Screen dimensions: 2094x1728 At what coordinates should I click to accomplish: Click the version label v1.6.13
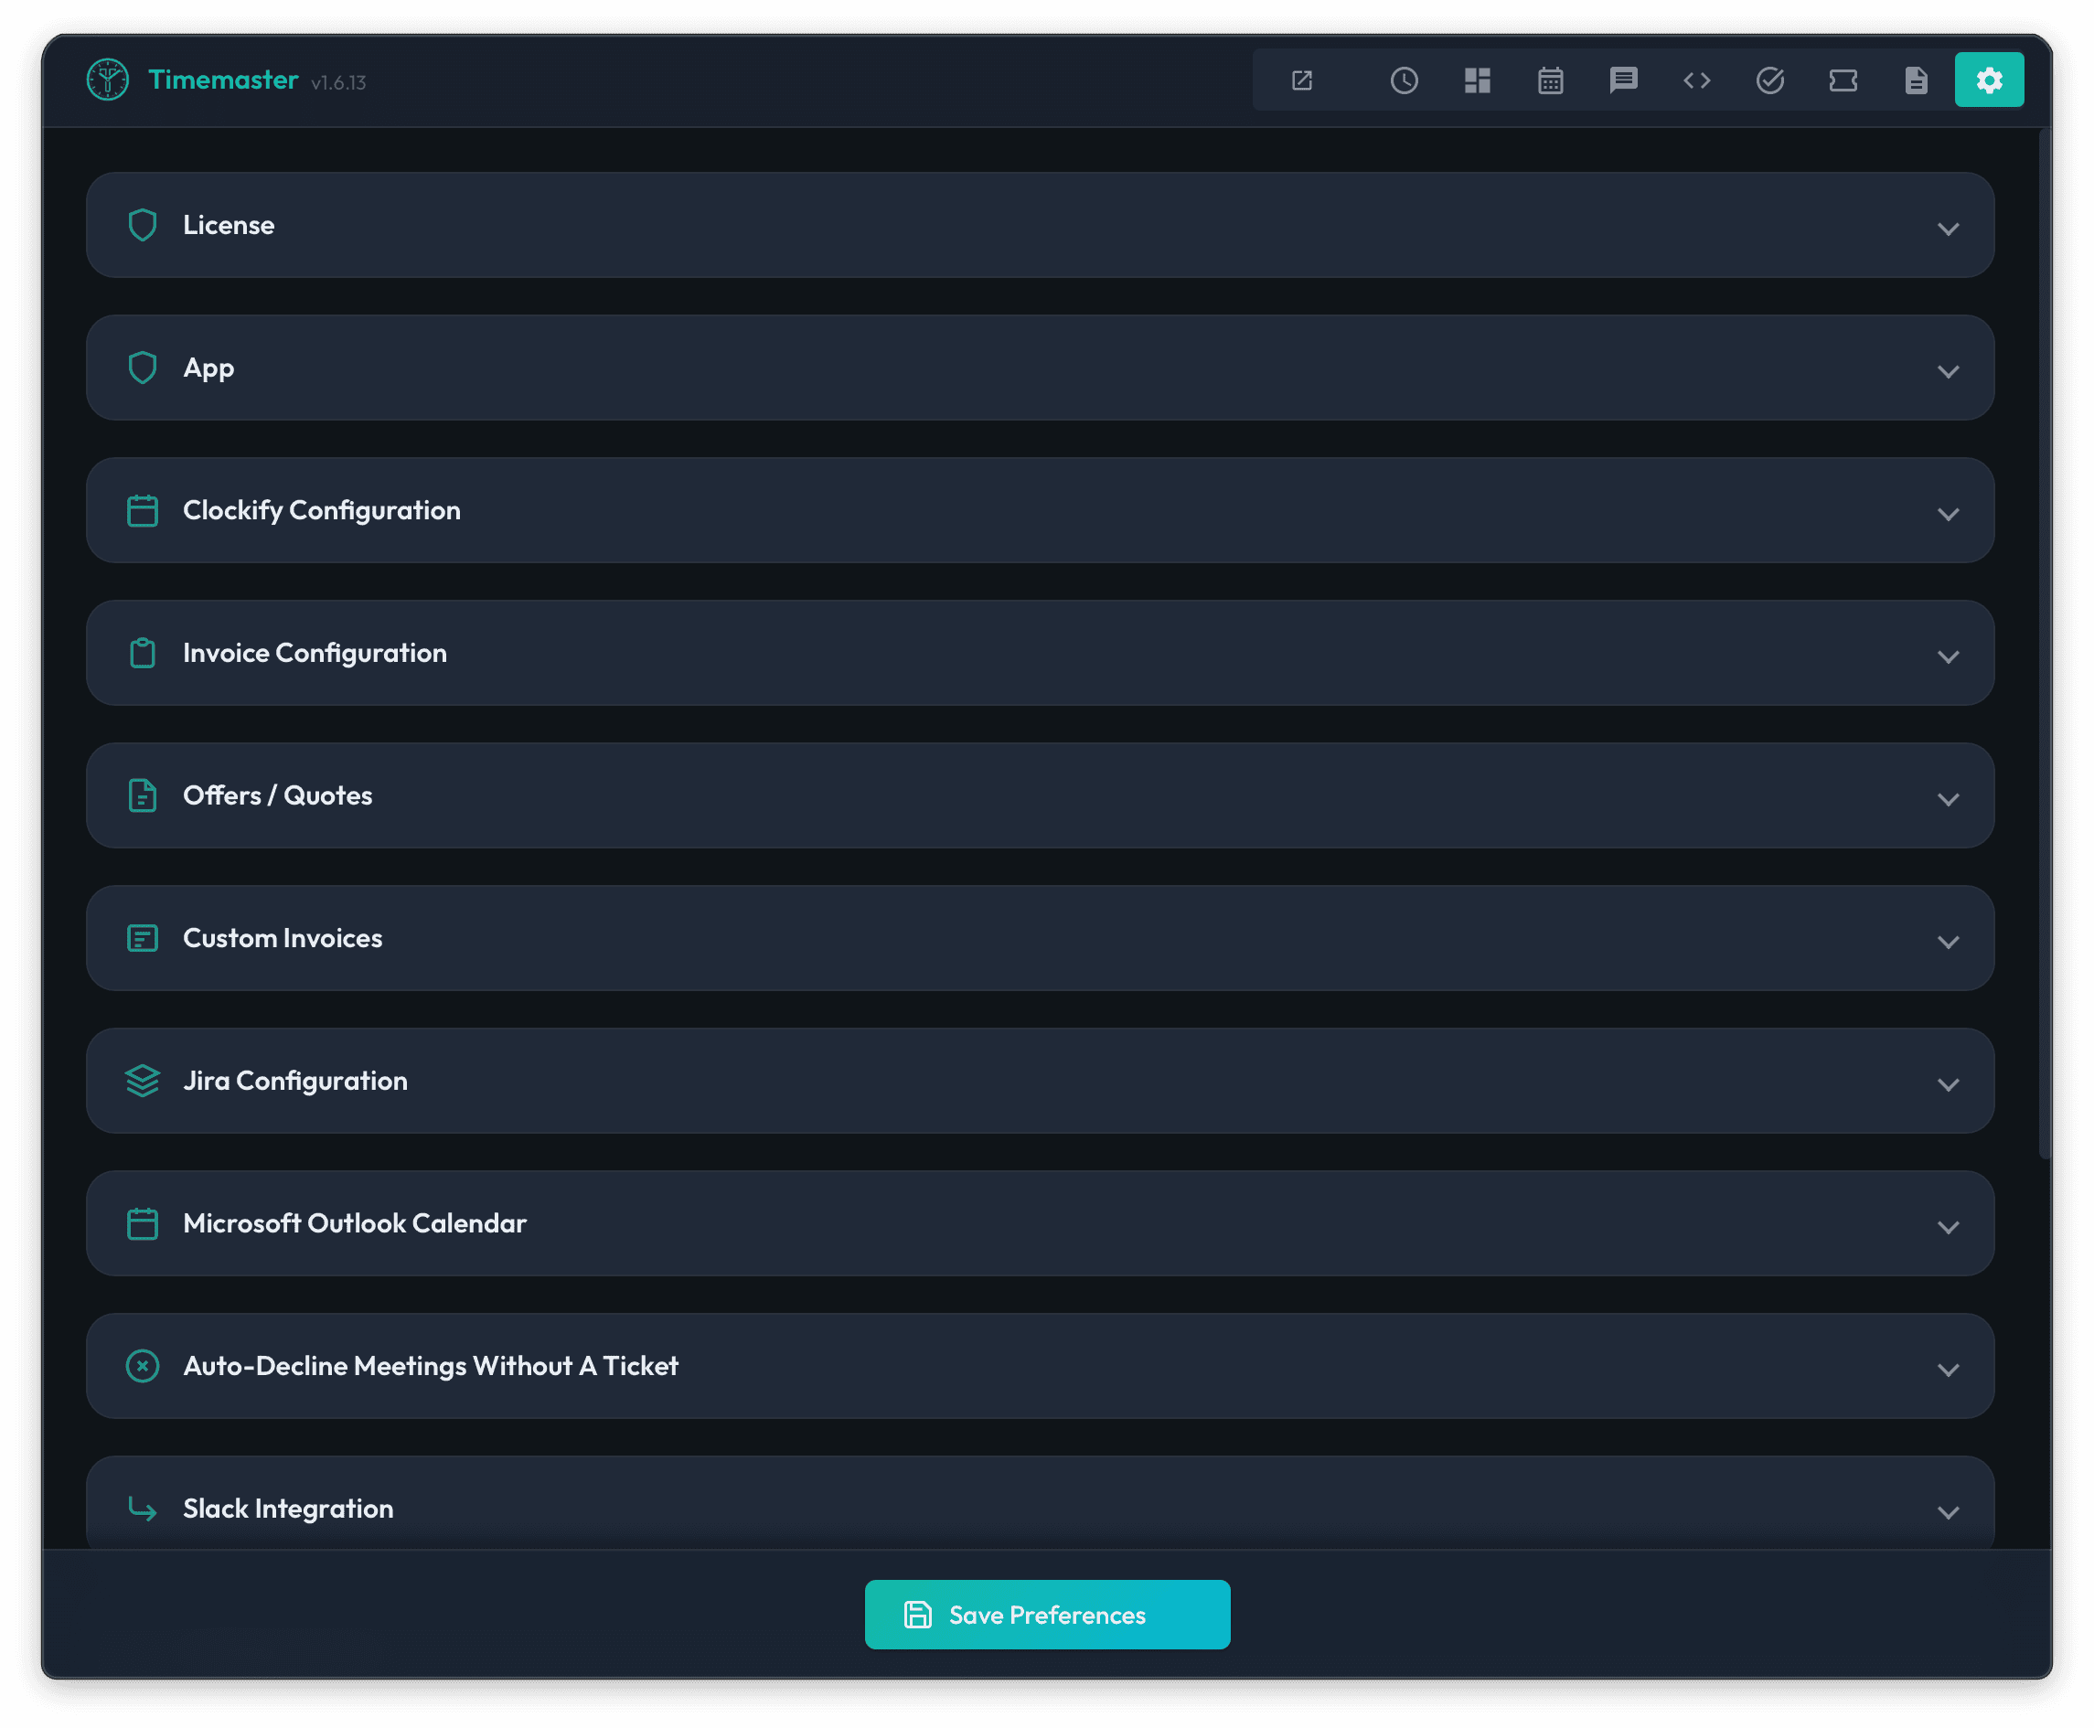coord(338,82)
